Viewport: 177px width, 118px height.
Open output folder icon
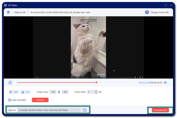[x=85, y=110]
